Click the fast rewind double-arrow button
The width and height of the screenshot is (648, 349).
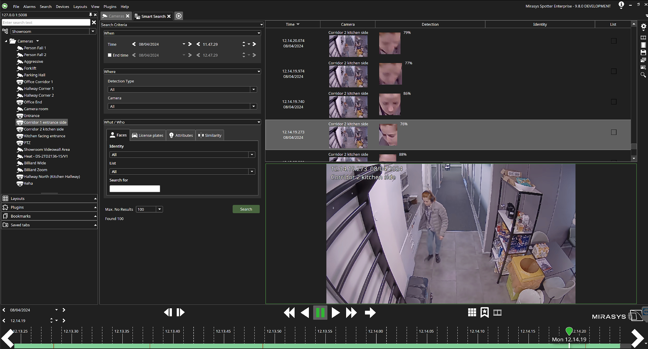pyautogui.click(x=289, y=313)
